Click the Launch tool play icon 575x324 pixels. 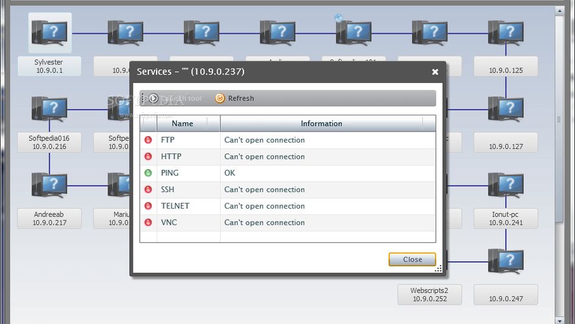tap(153, 98)
